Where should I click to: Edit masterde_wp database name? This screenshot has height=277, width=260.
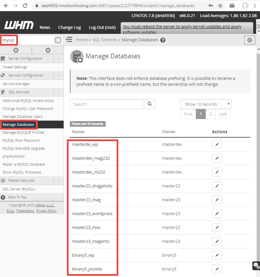pyautogui.click(x=217, y=144)
